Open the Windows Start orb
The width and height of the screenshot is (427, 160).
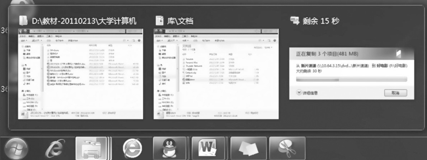click(x=16, y=149)
